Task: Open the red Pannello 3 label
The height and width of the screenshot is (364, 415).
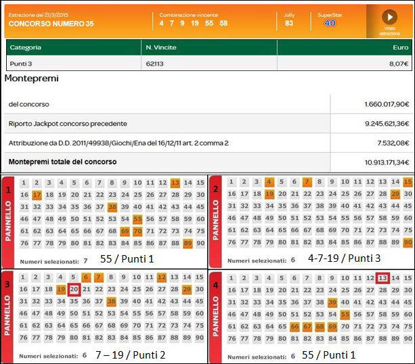Action: 9,315
